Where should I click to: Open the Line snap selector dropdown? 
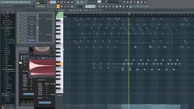pyautogui.click(x=79, y=6)
